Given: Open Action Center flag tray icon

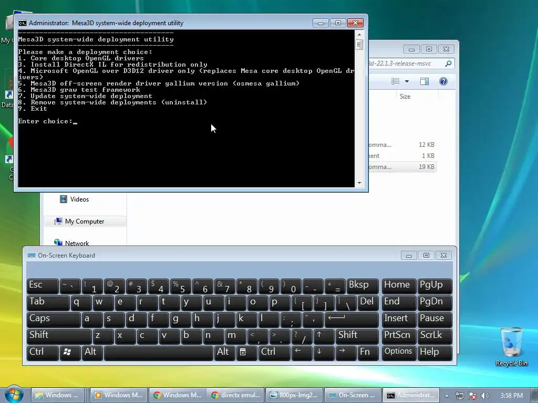Looking at the screenshot, I should point(472,396).
